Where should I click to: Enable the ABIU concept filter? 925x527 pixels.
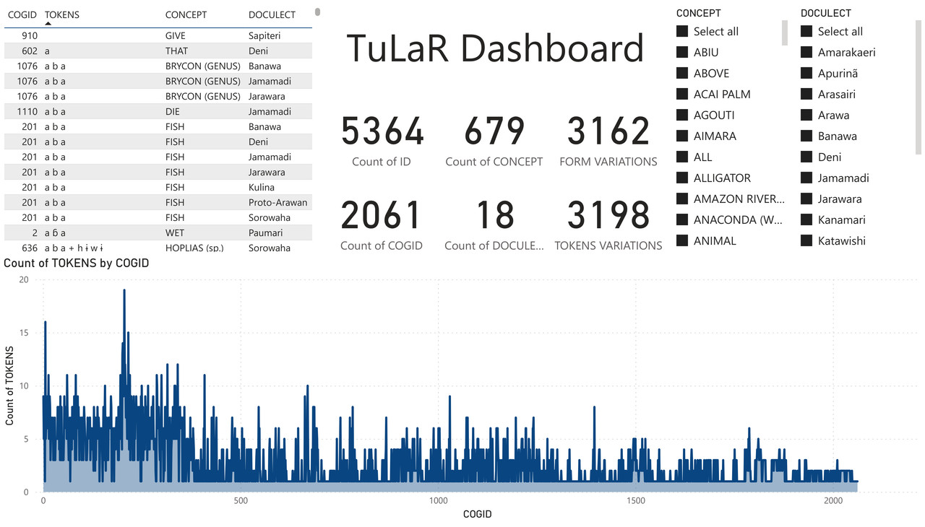(681, 52)
